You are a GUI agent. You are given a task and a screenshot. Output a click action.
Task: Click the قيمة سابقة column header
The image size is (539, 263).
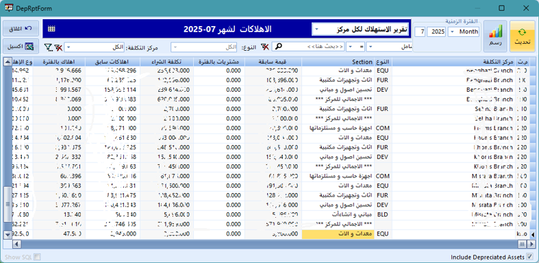pos(273,62)
